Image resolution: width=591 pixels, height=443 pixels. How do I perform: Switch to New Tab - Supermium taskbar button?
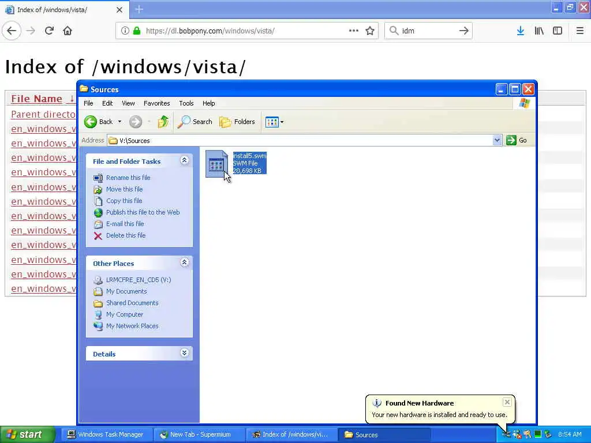tap(199, 435)
